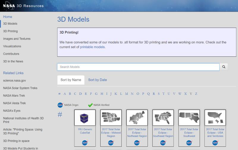Open Eclipse USA and Territories map thumbnail
This screenshot has width=238, height=150.
[215, 118]
